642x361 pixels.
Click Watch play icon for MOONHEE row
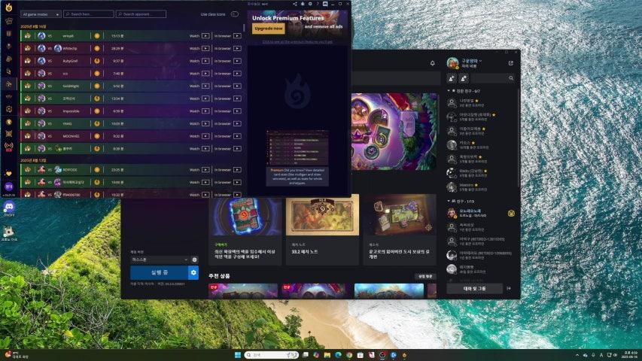click(205, 136)
